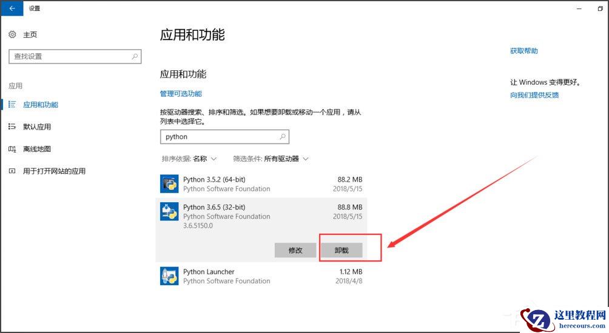
Task: Click version text 3.6.5150.0
Action: click(x=198, y=226)
